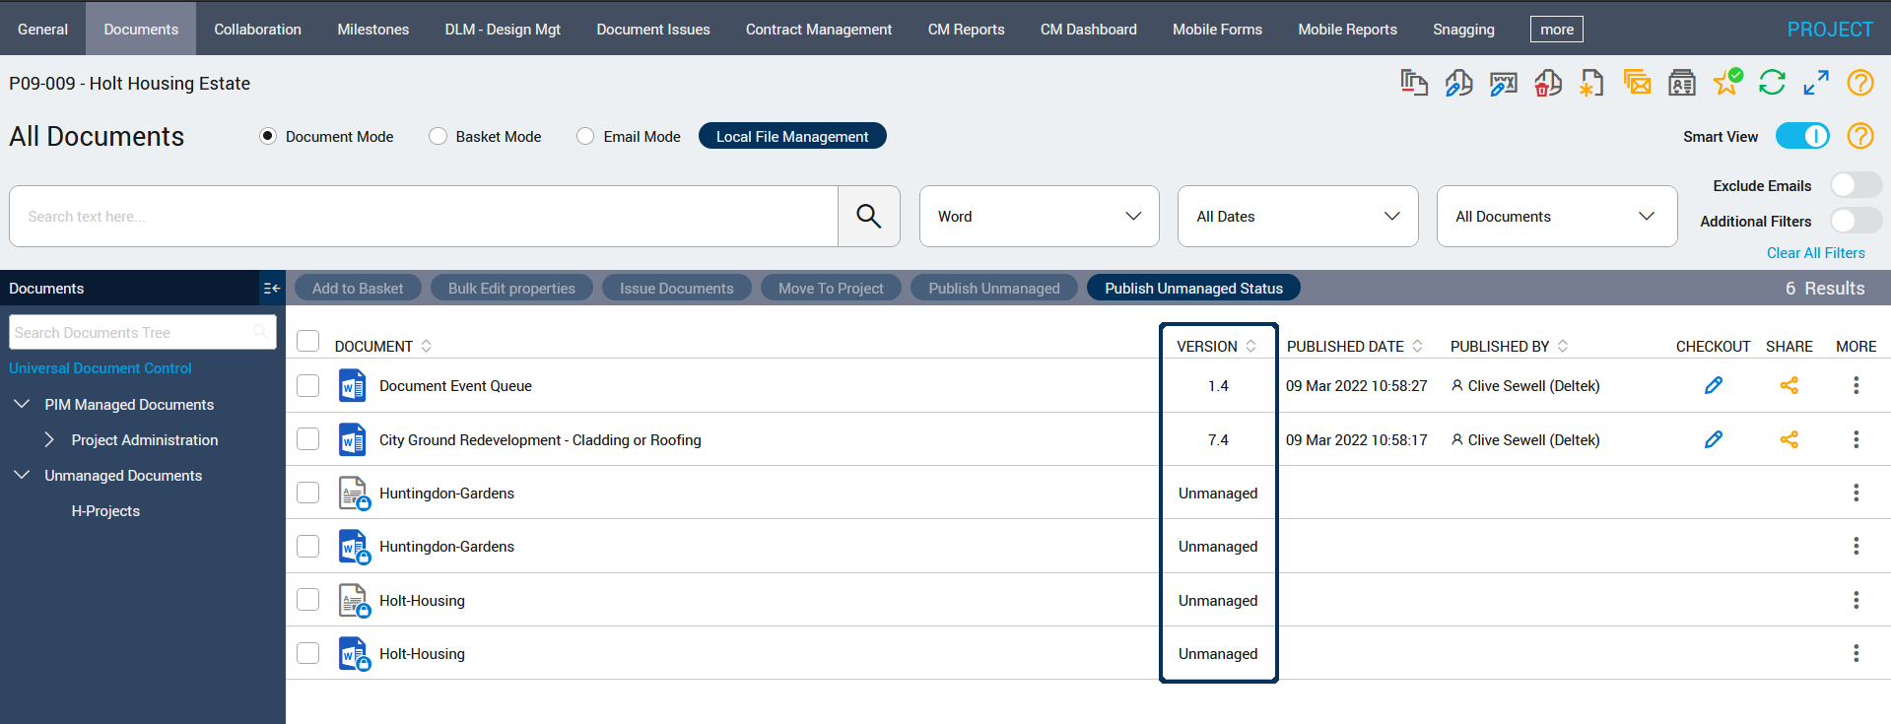Click checkout pencil for Document Event Queue
The width and height of the screenshot is (1891, 724).
[1713, 385]
